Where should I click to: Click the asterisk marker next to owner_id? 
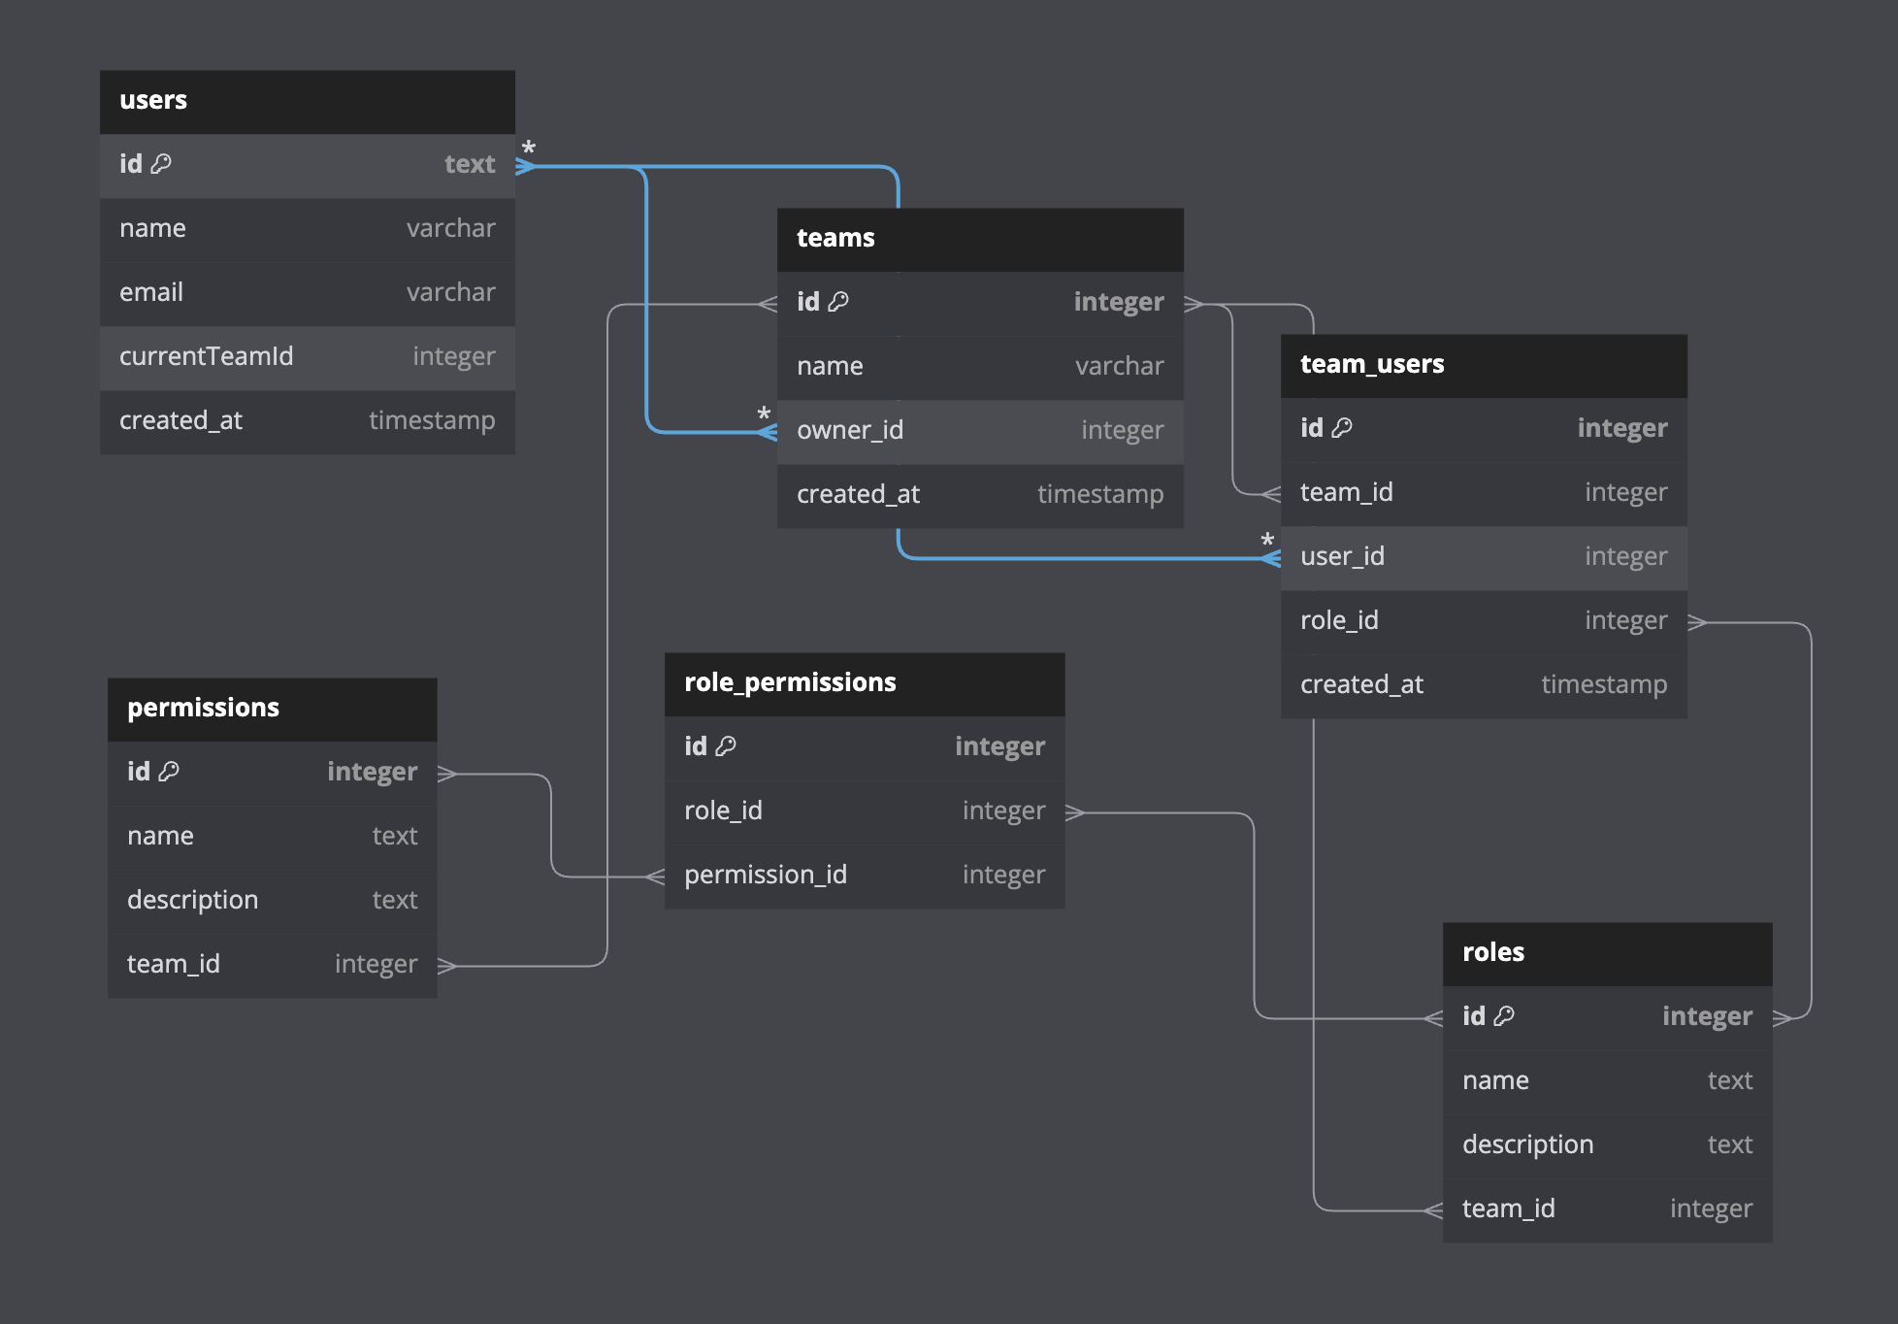(764, 414)
